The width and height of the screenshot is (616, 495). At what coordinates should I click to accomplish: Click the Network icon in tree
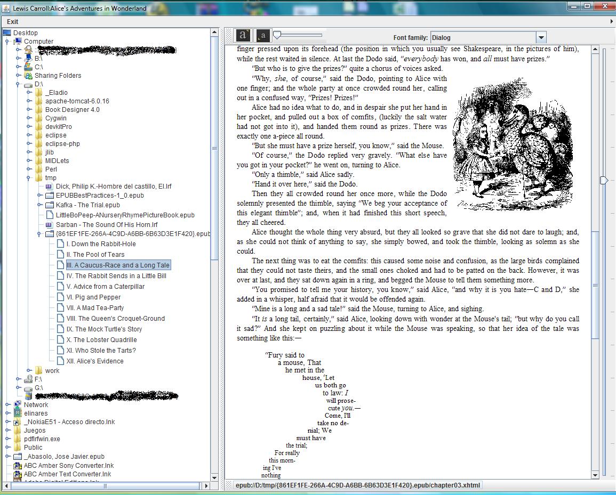click(x=18, y=405)
